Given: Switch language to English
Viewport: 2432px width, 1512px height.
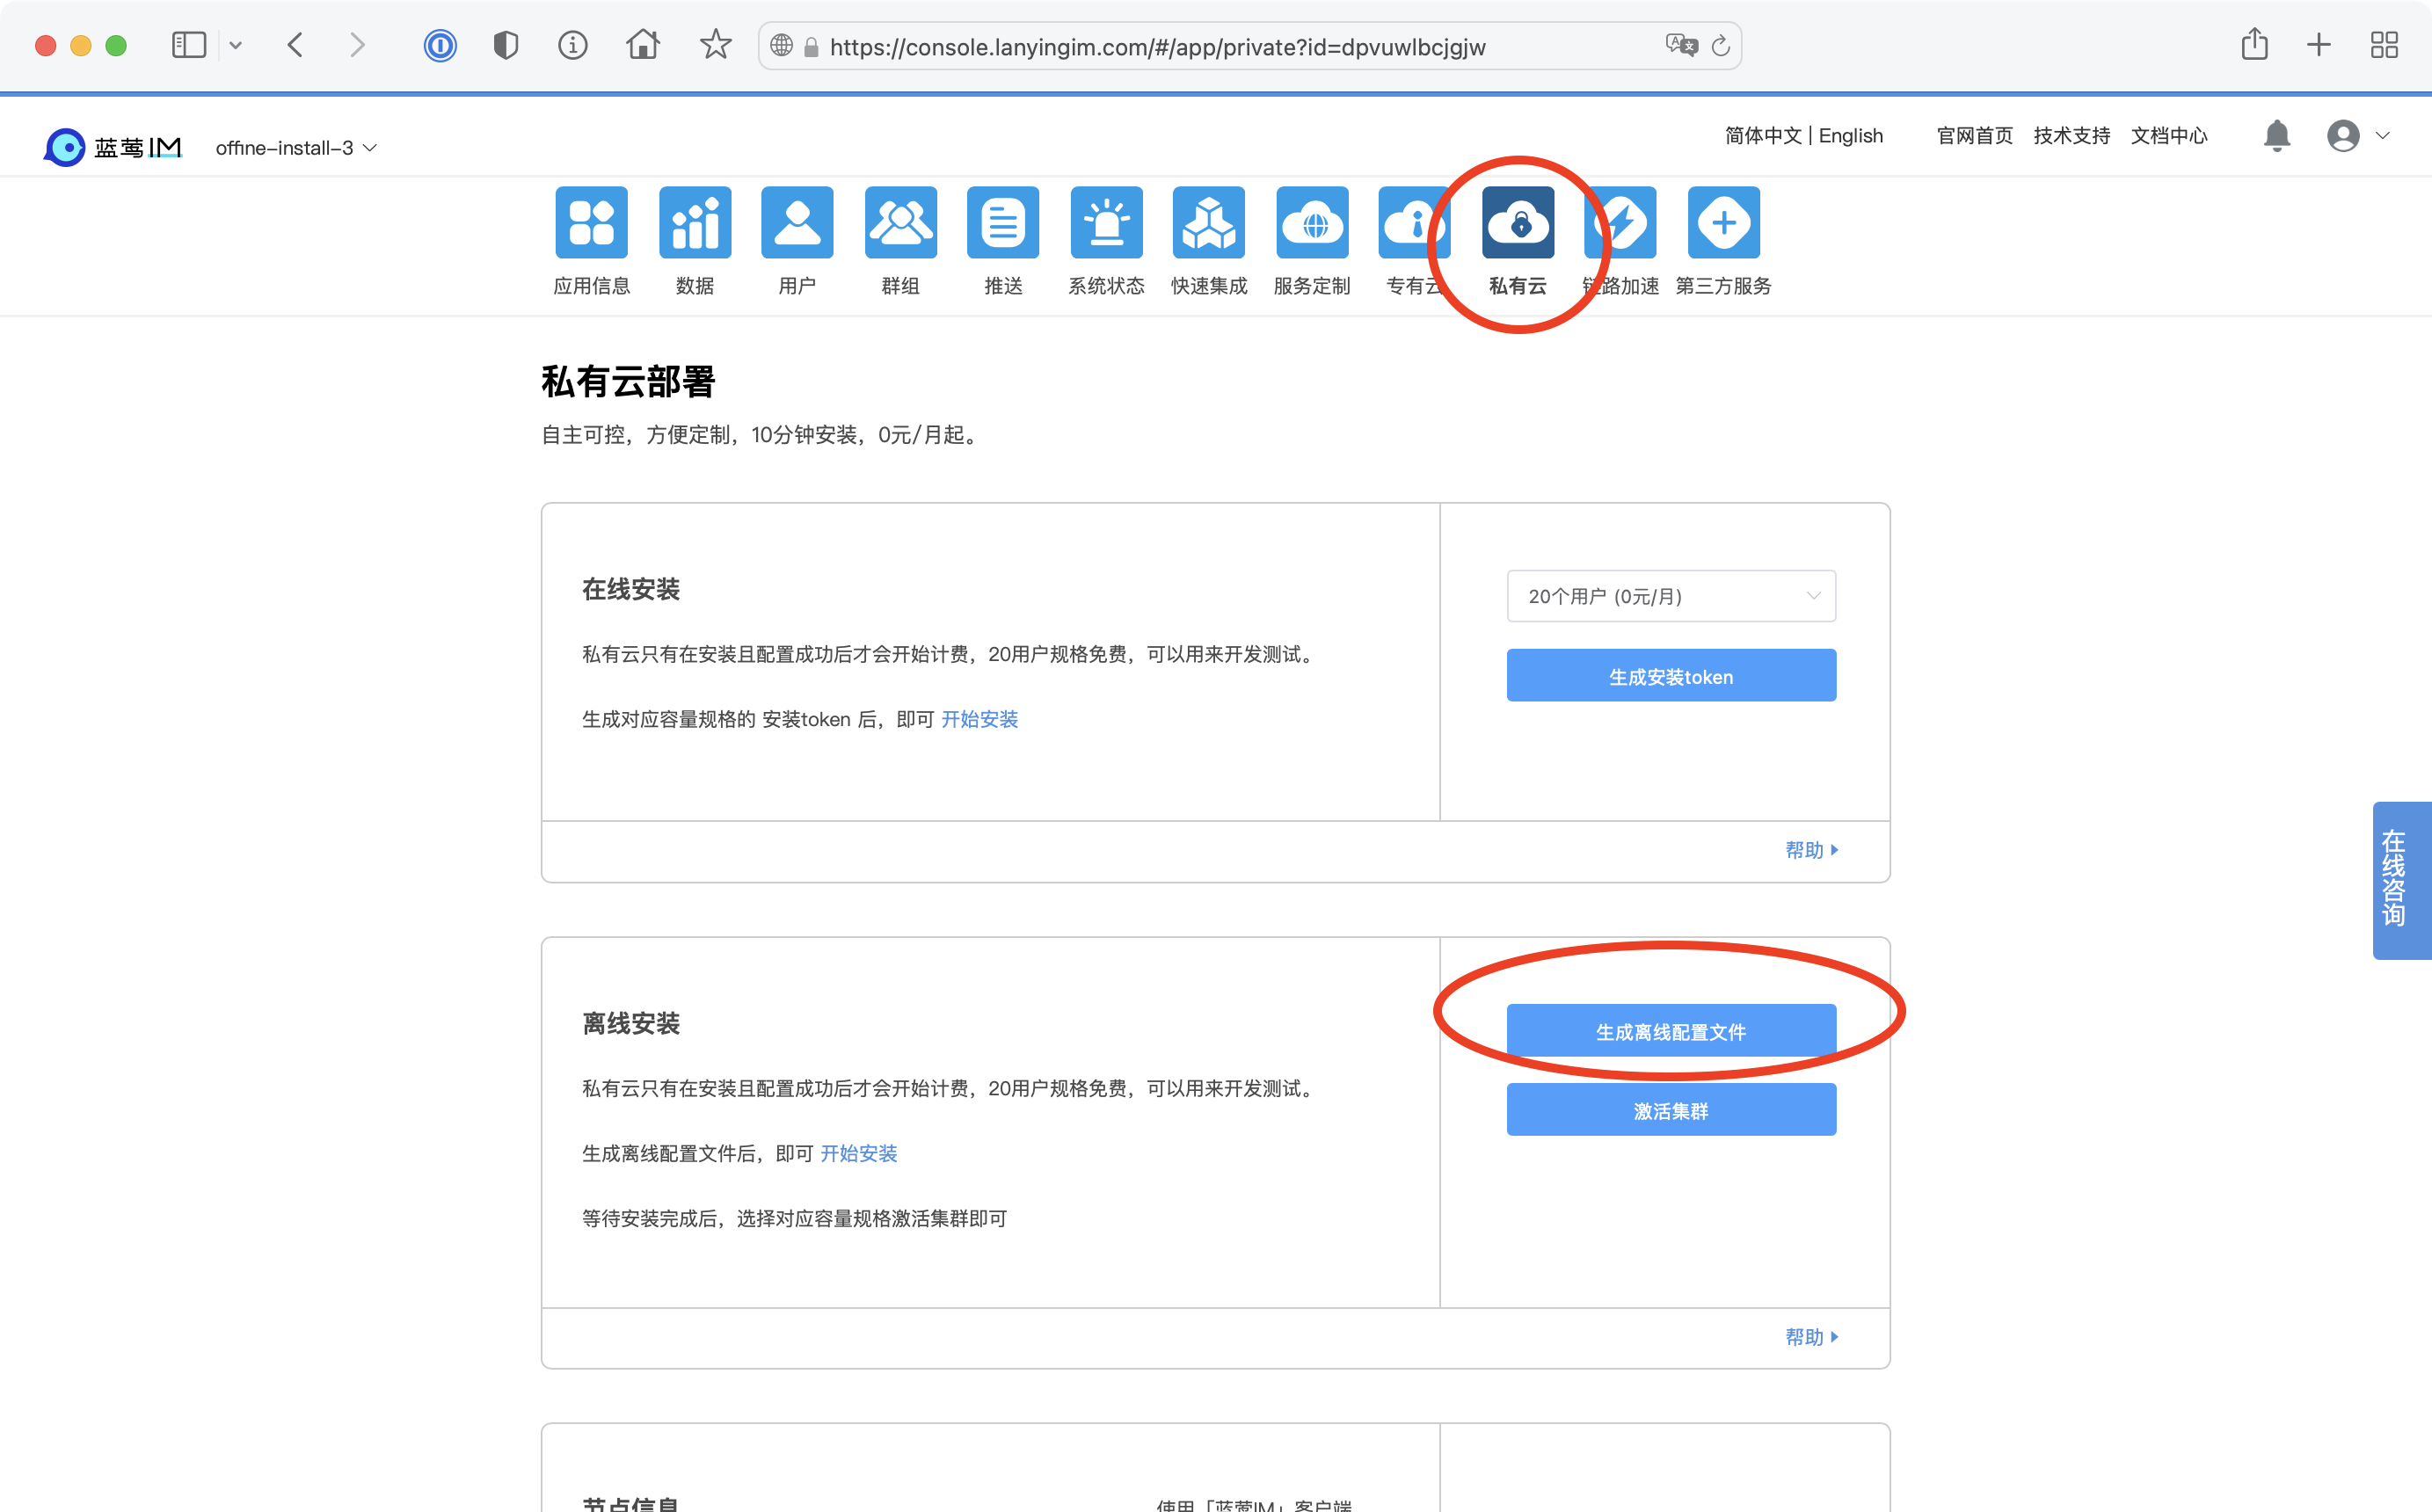Looking at the screenshot, I should 1850,135.
